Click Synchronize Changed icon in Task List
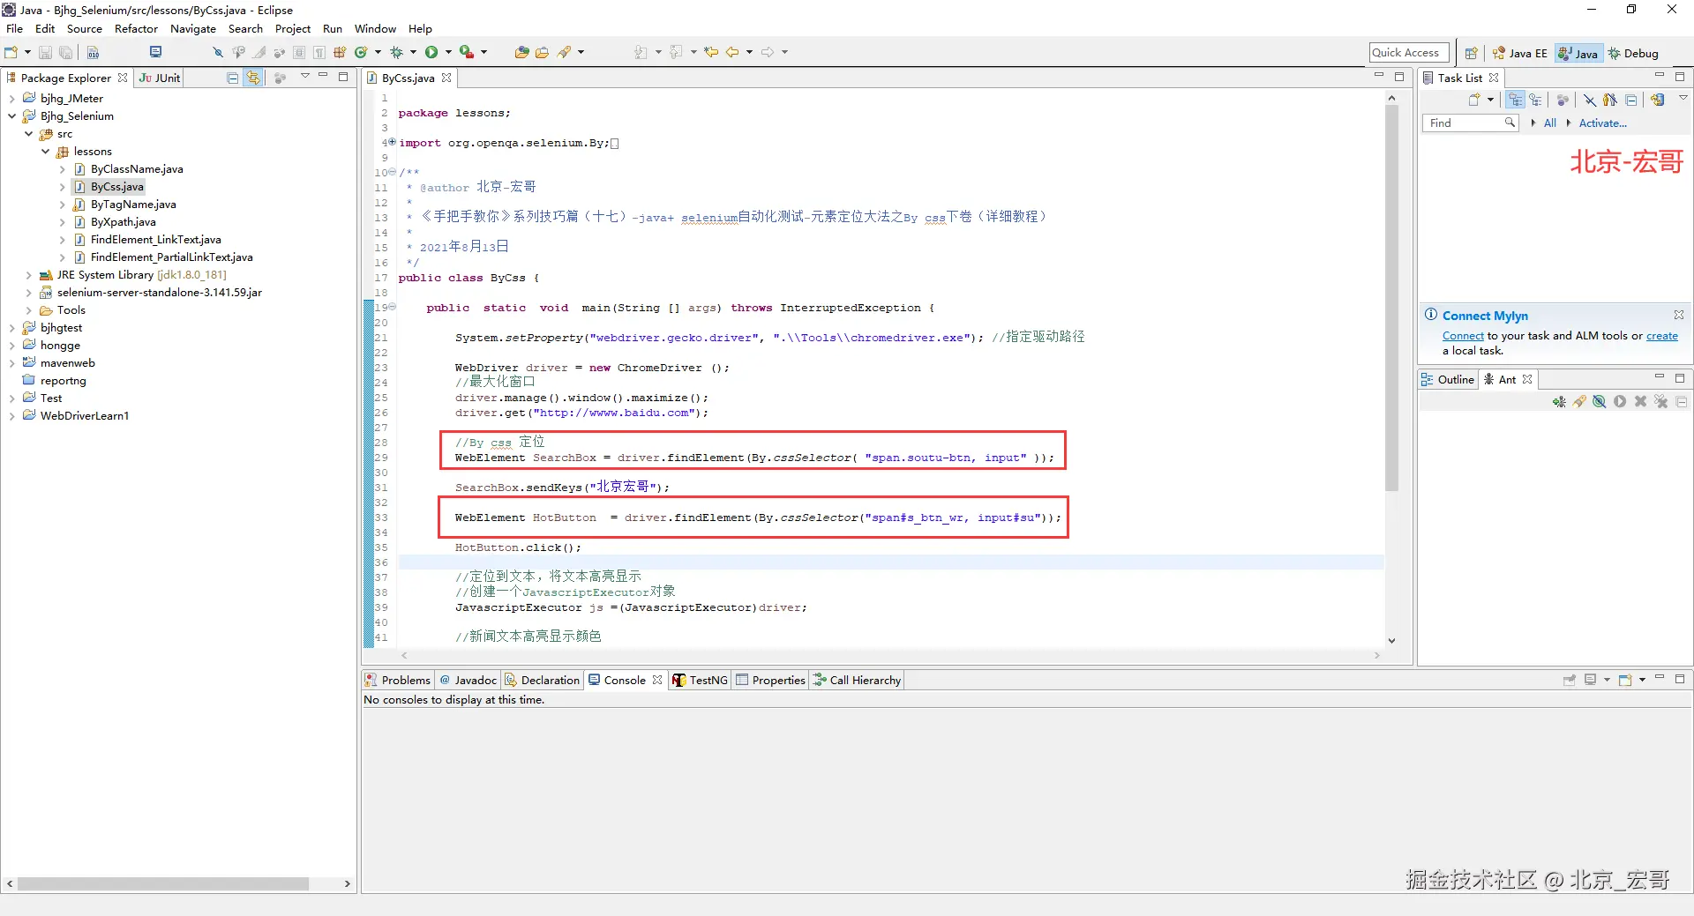This screenshot has width=1694, height=916. pos(1658,100)
